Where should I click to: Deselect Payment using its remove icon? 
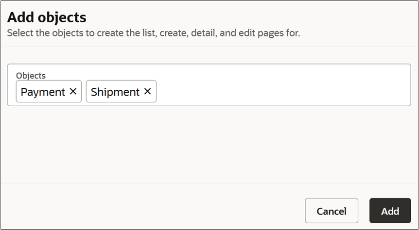(73, 91)
